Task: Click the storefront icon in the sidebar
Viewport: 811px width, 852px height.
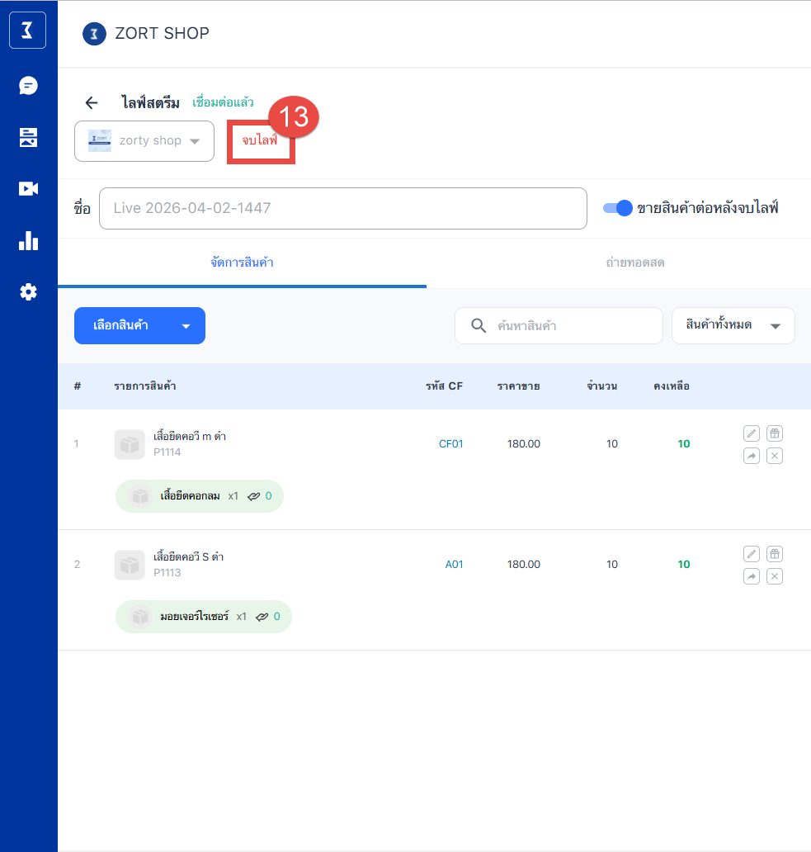Action: [28, 138]
